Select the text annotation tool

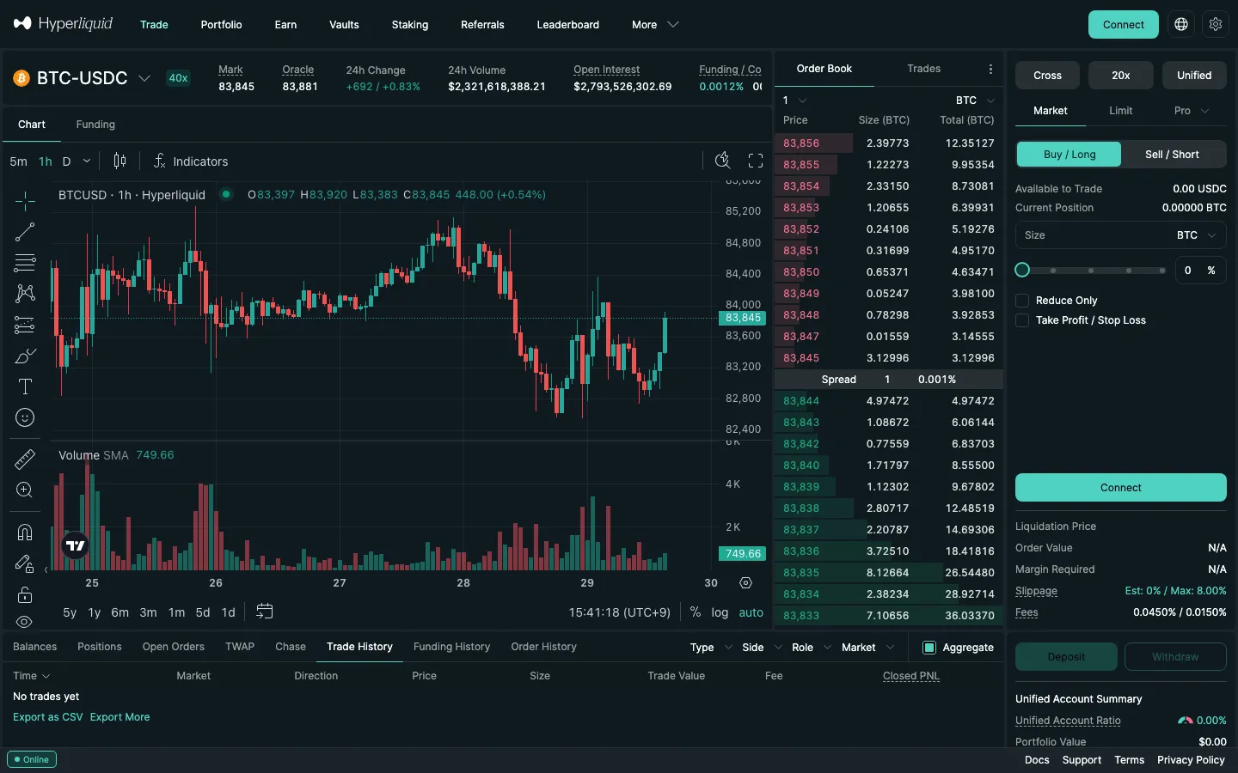[25, 386]
